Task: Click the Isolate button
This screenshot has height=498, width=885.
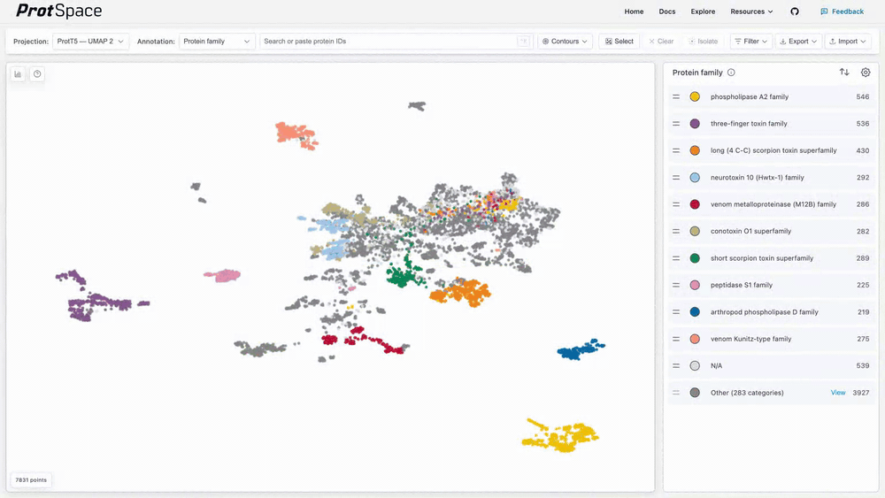Action: click(704, 42)
